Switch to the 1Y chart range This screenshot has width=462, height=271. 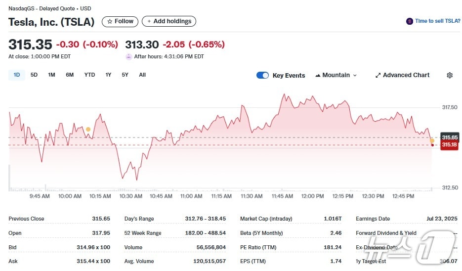pyautogui.click(x=108, y=75)
